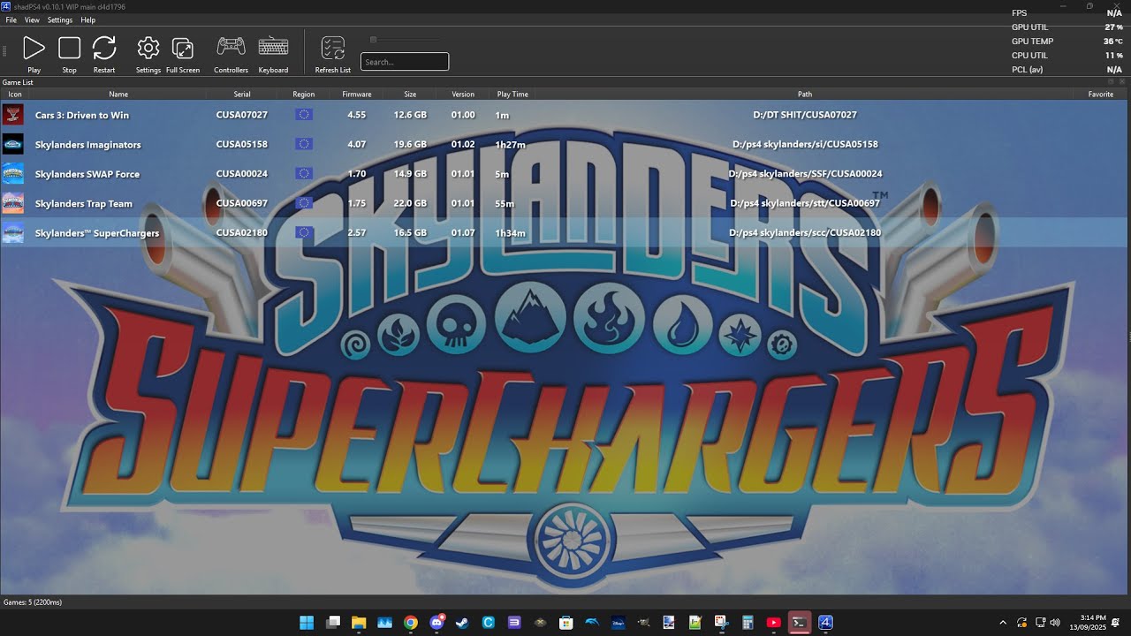Sort game list by Region column
Viewport: 1131px width, 636px height.
click(x=304, y=94)
